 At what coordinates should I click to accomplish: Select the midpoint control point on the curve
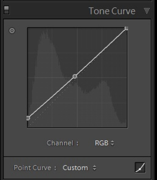tap(75, 76)
